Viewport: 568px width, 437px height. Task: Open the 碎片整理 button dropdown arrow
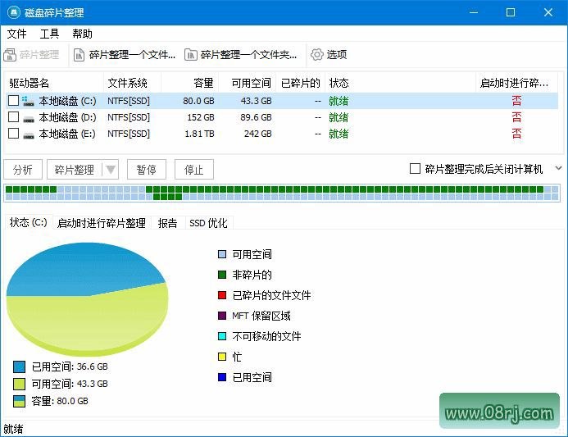click(x=111, y=169)
